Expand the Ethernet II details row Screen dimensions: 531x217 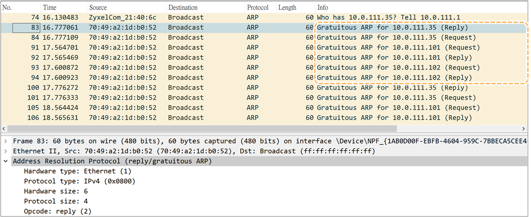coord(6,151)
